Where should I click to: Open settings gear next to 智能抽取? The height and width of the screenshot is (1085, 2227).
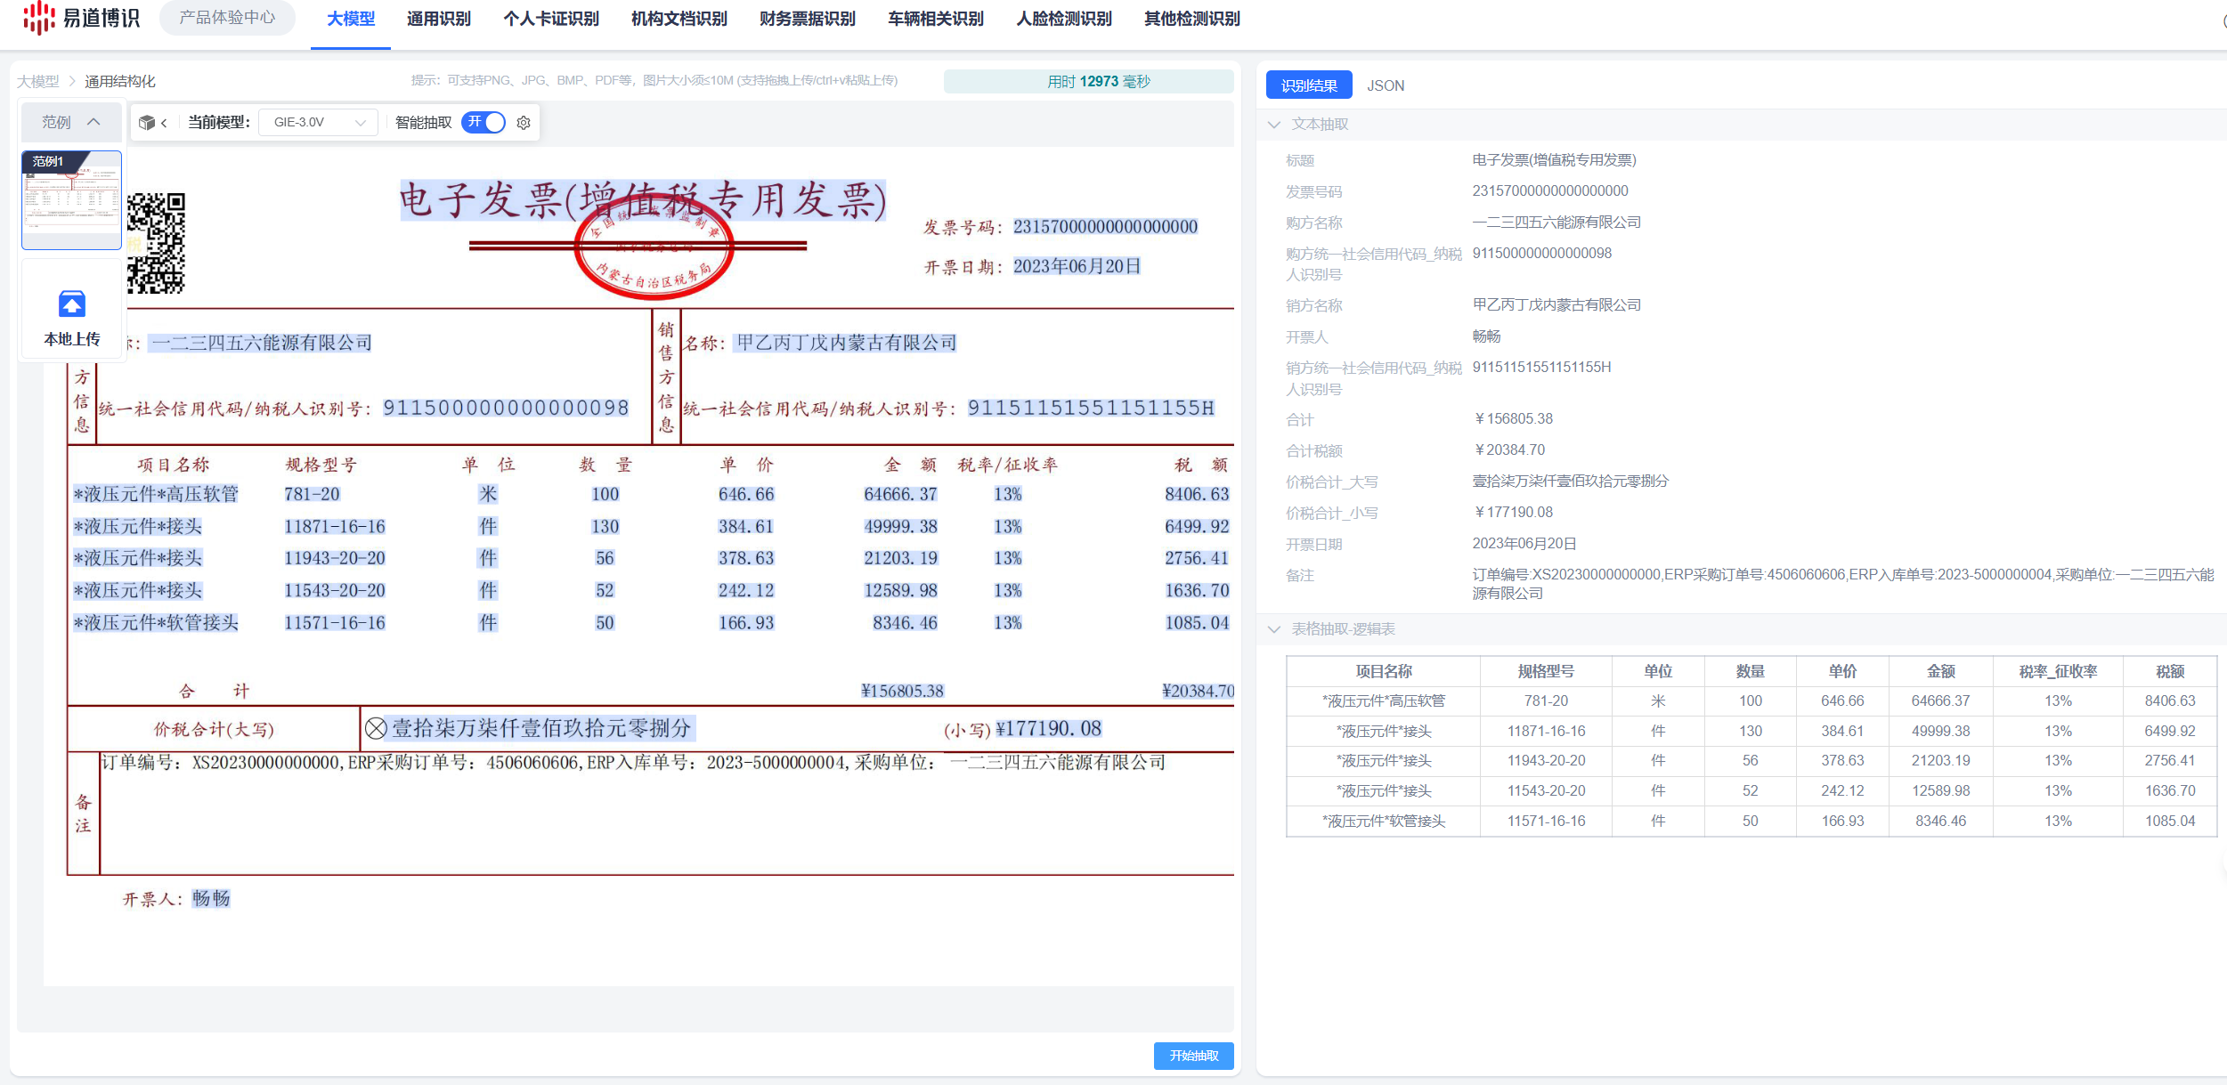524,123
